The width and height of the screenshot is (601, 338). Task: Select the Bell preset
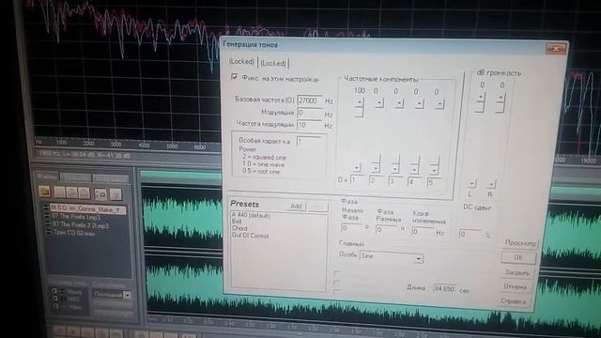pyautogui.click(x=237, y=222)
